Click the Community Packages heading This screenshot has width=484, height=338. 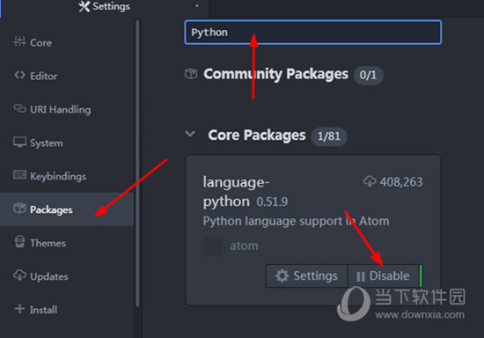(x=275, y=74)
